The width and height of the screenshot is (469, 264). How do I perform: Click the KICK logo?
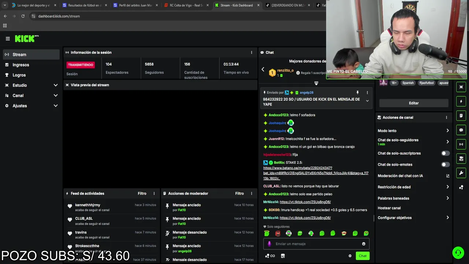point(27,38)
